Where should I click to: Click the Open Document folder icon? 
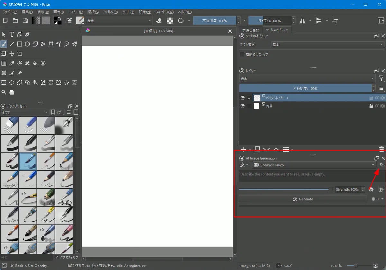15,21
